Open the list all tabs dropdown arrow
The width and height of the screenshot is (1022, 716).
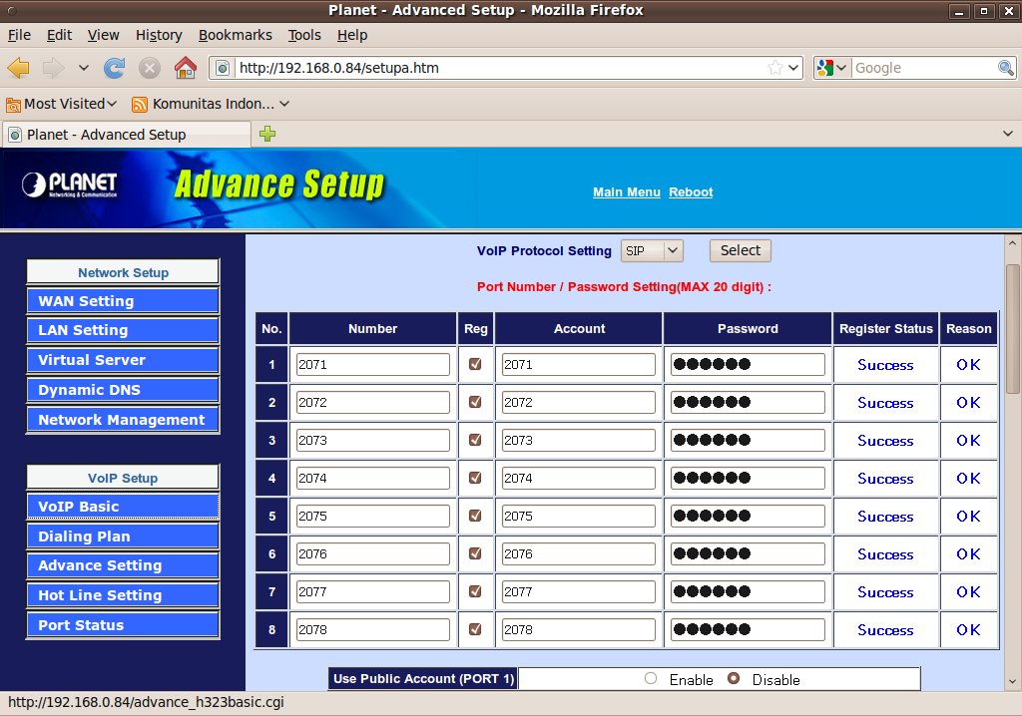[1007, 134]
